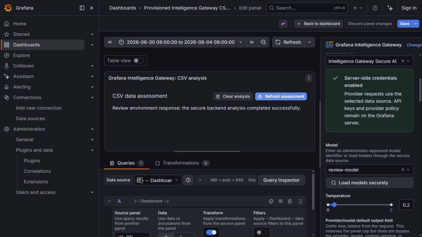Shift time range forwards

coord(252,42)
